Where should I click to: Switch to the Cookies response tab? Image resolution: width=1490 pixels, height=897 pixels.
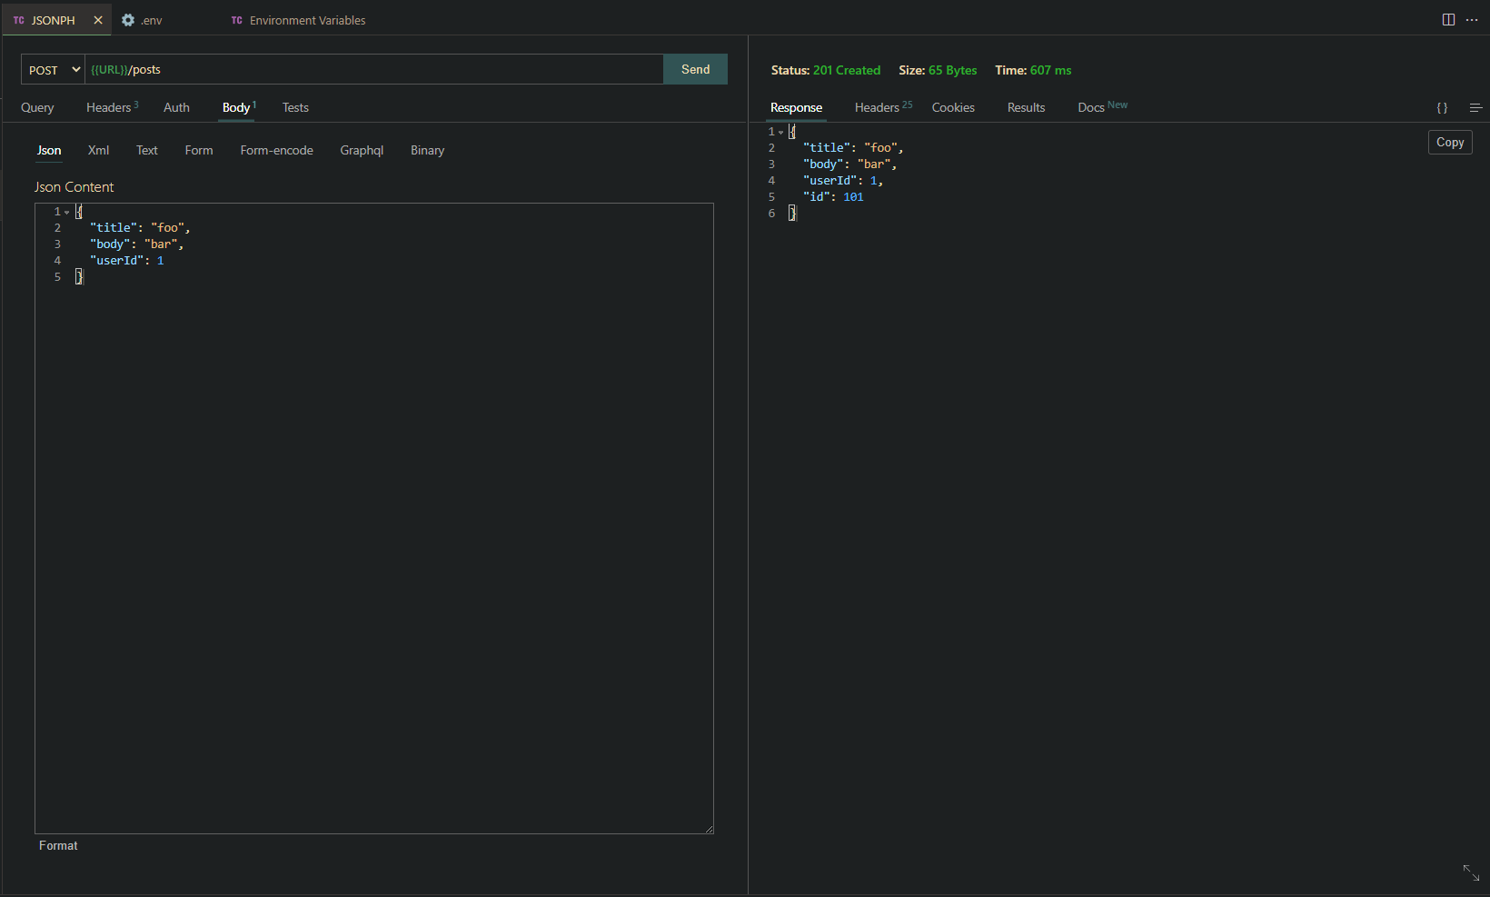(x=953, y=107)
